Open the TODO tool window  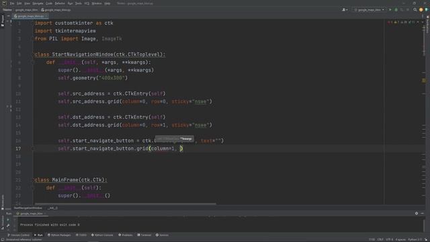[81, 235]
